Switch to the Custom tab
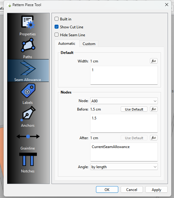Image resolution: width=174 pixels, height=198 pixels. click(x=89, y=44)
